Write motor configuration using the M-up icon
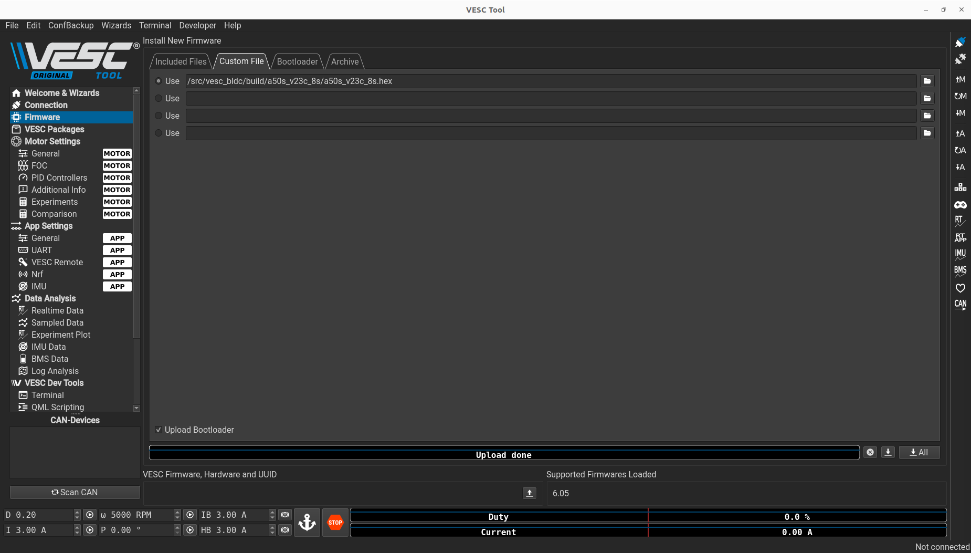The height and width of the screenshot is (553, 971). 961,80
